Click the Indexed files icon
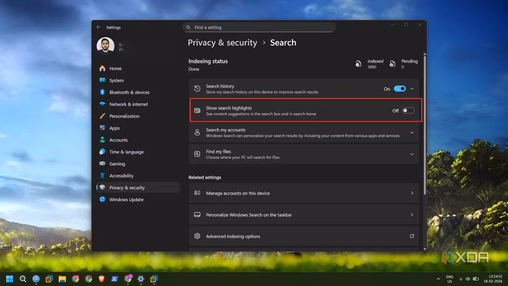This screenshot has width=508, height=286. point(358,64)
